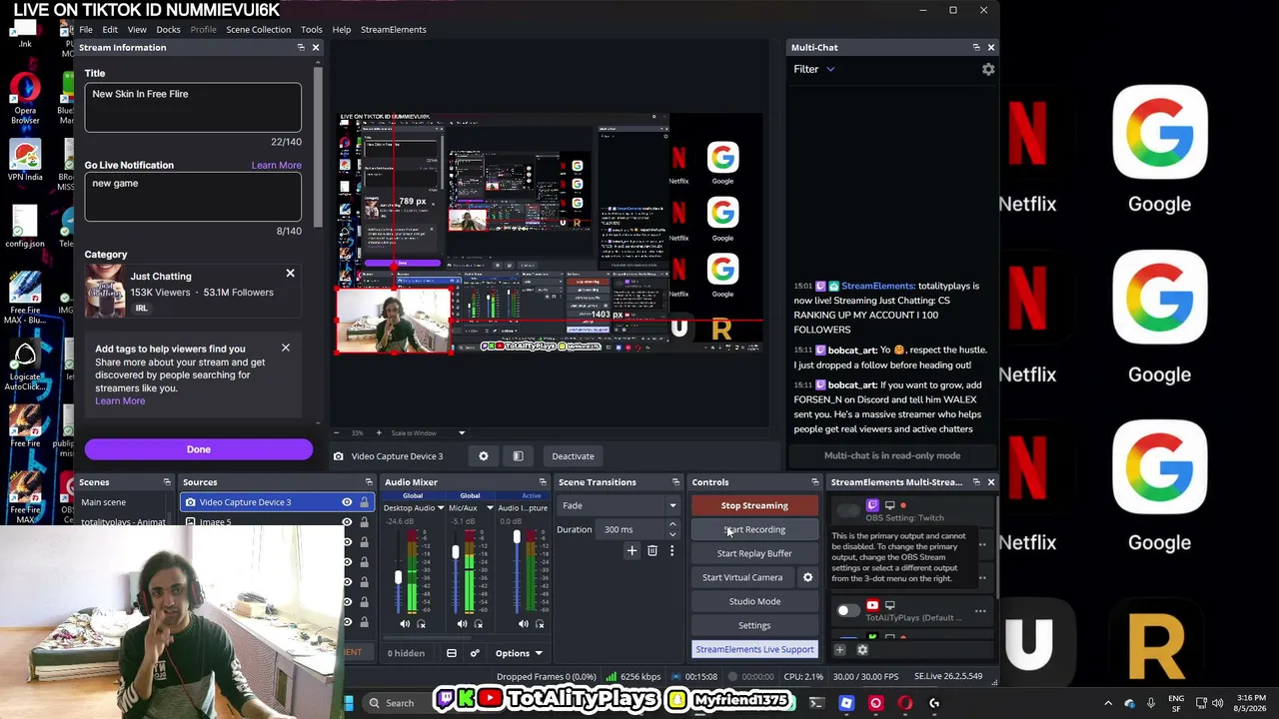Pop out the Controls dock
The height and width of the screenshot is (719, 1279).
(x=814, y=482)
